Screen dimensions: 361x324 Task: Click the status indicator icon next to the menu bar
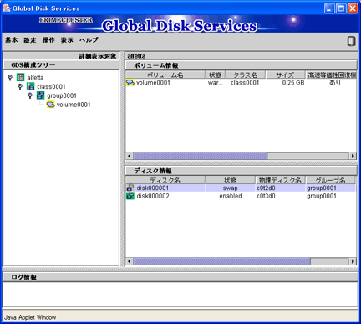coord(352,41)
